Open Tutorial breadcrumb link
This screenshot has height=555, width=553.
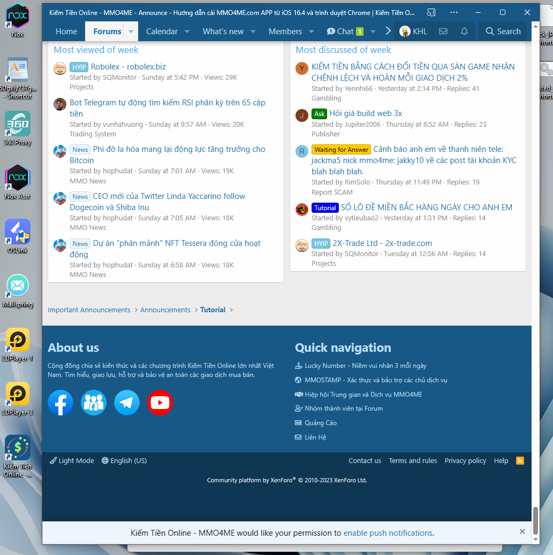(213, 310)
